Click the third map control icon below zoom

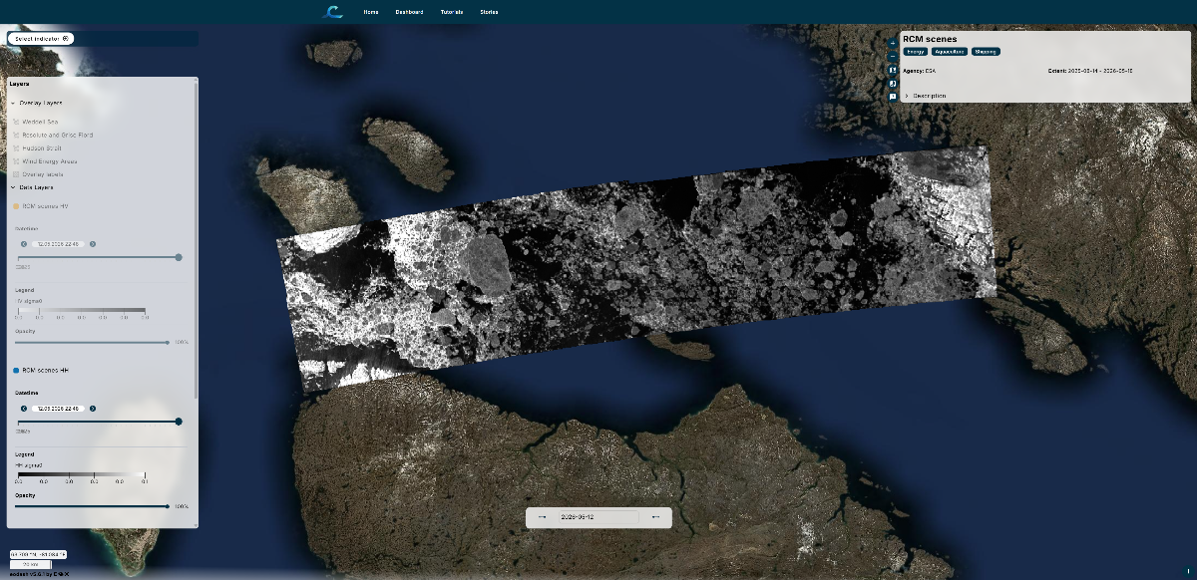click(893, 71)
